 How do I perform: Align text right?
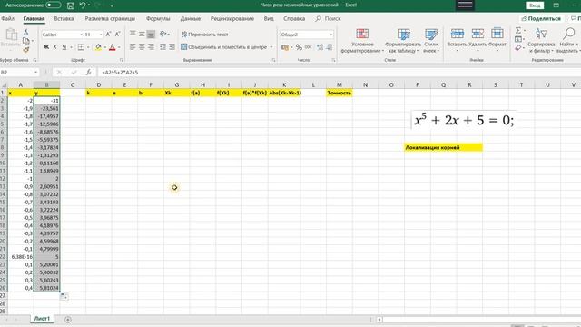tap(151, 47)
